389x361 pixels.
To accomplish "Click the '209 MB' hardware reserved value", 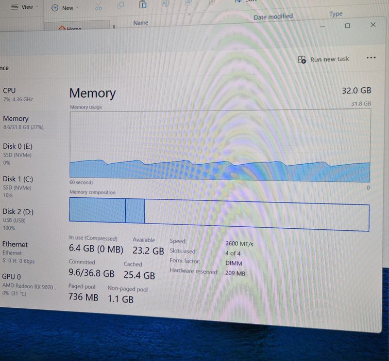I will (235, 273).
